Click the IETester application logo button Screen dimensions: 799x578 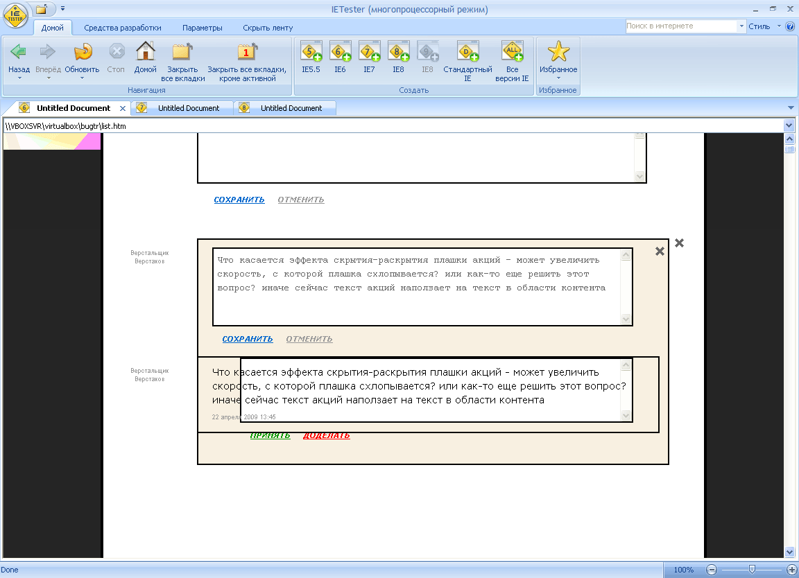(x=15, y=15)
